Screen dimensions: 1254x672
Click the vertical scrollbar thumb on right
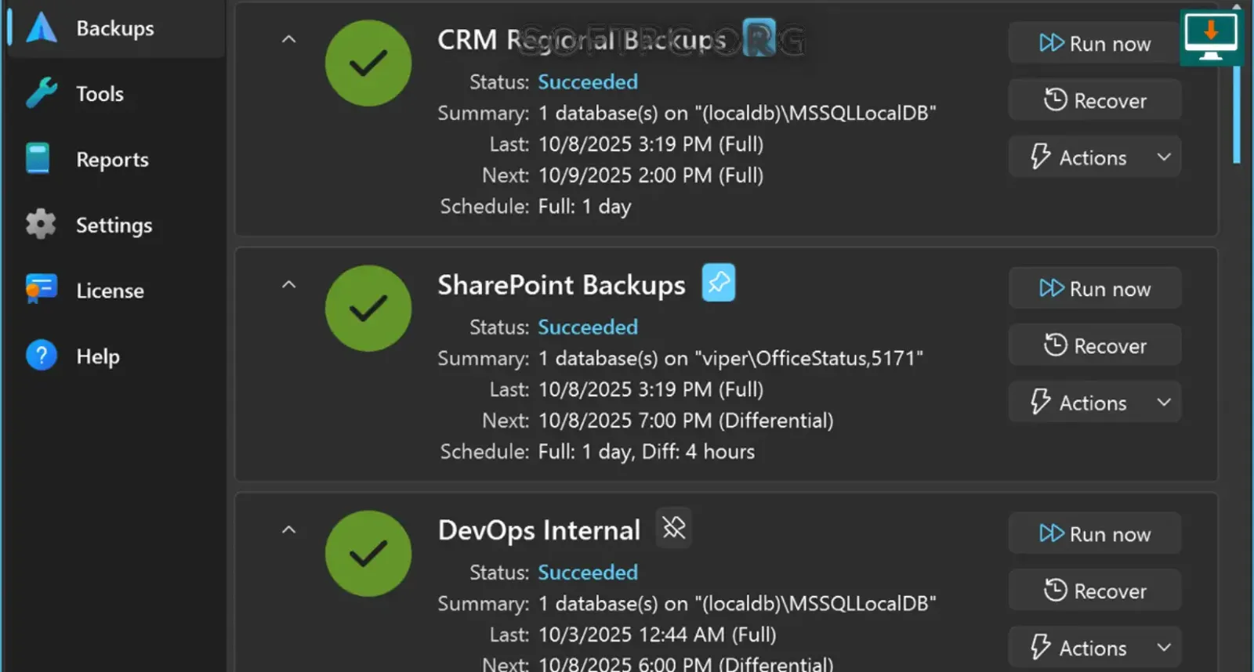1237,114
